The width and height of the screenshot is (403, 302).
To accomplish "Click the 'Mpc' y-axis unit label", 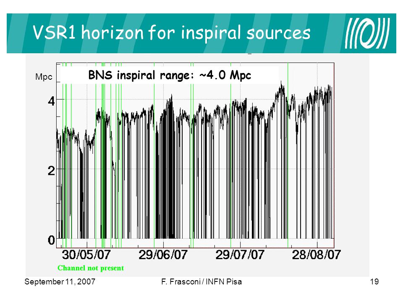I will tap(44, 77).
